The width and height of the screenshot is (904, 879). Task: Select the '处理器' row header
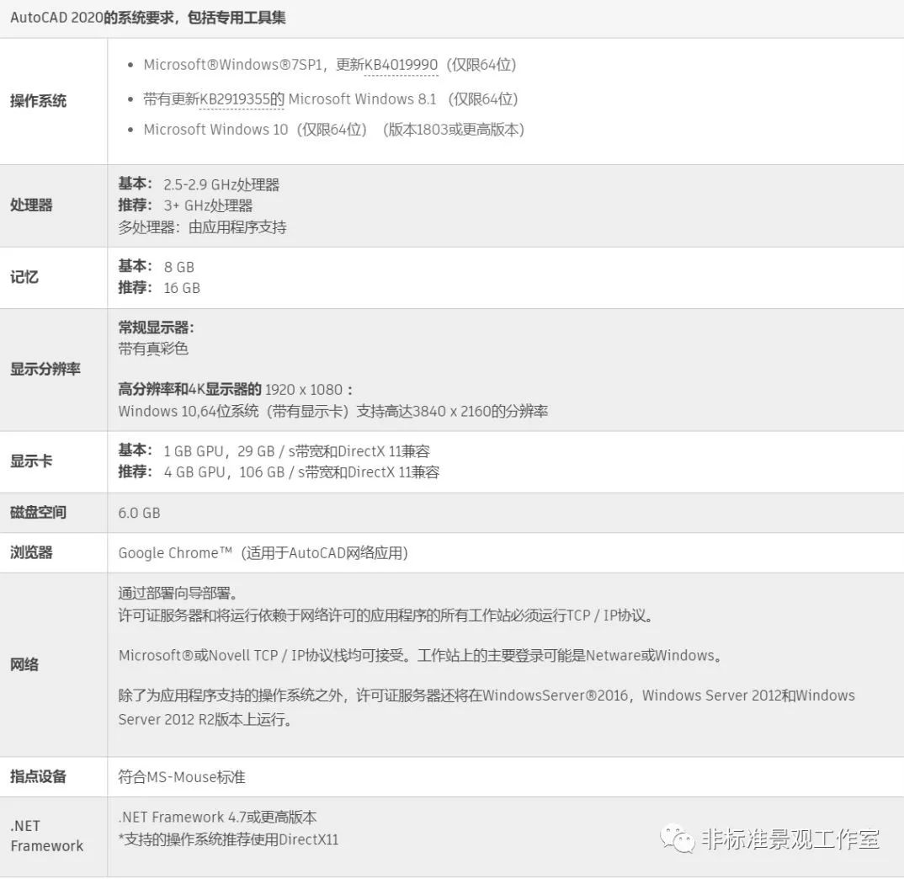[x=31, y=205]
